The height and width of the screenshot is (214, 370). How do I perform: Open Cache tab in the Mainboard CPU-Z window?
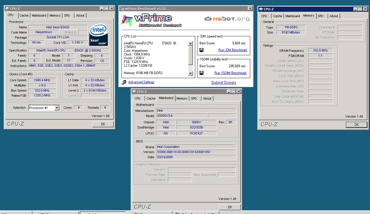(x=151, y=98)
